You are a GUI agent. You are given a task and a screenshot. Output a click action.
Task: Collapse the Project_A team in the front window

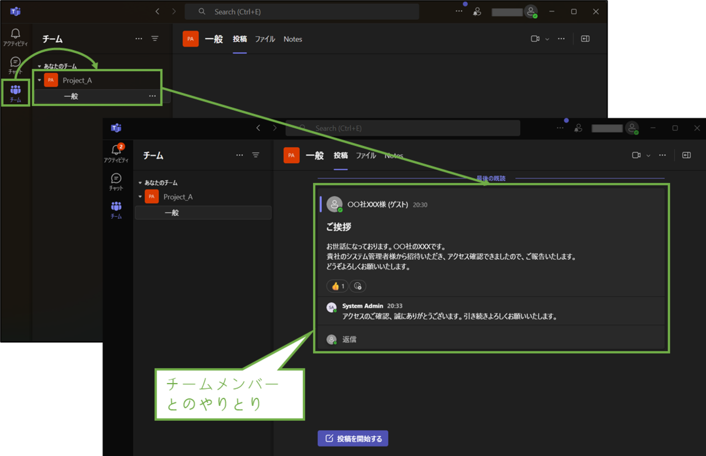click(140, 197)
